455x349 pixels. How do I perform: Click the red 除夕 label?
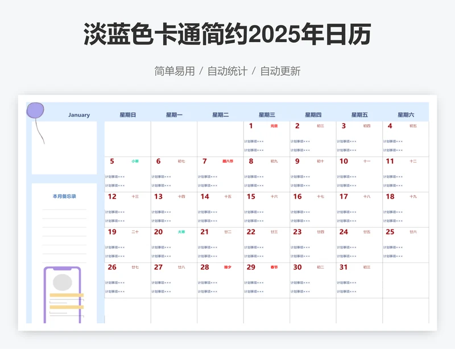tap(228, 268)
